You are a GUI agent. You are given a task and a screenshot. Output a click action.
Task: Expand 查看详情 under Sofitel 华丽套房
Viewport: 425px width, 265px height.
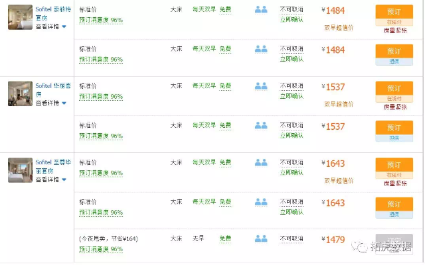click(50, 103)
